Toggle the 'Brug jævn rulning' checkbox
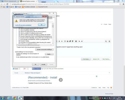The height and width of the screenshot is (100, 125). tap(19, 41)
